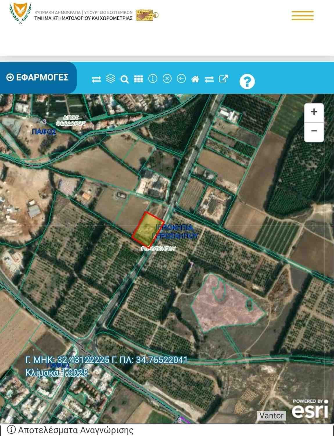Zoom in with the plus button

[x=314, y=112]
